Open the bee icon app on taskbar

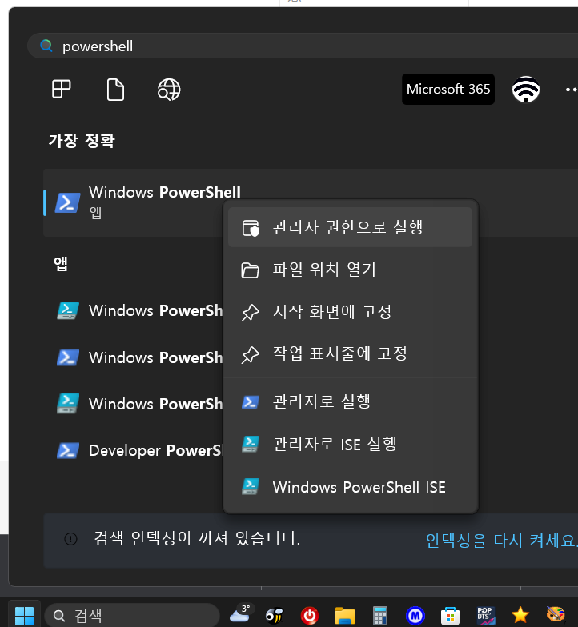tap(275, 616)
